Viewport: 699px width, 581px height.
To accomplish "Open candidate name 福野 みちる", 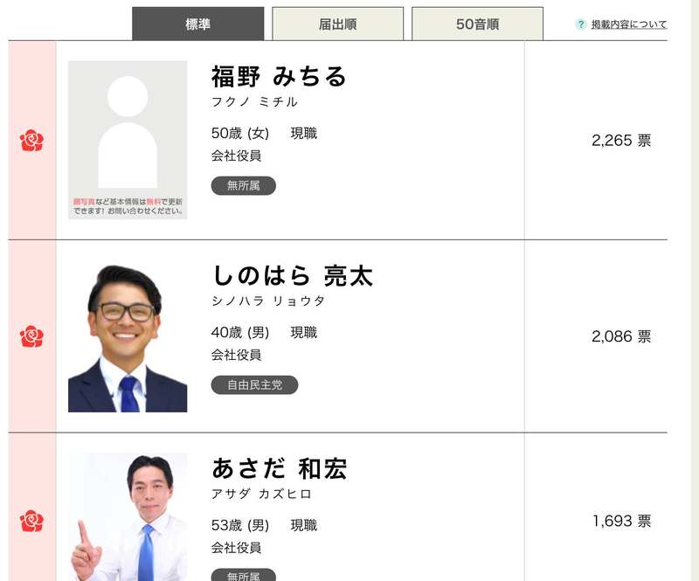I will (x=279, y=77).
